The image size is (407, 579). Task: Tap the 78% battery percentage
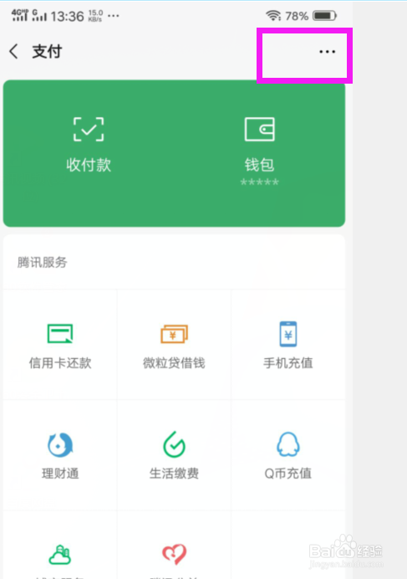(297, 16)
